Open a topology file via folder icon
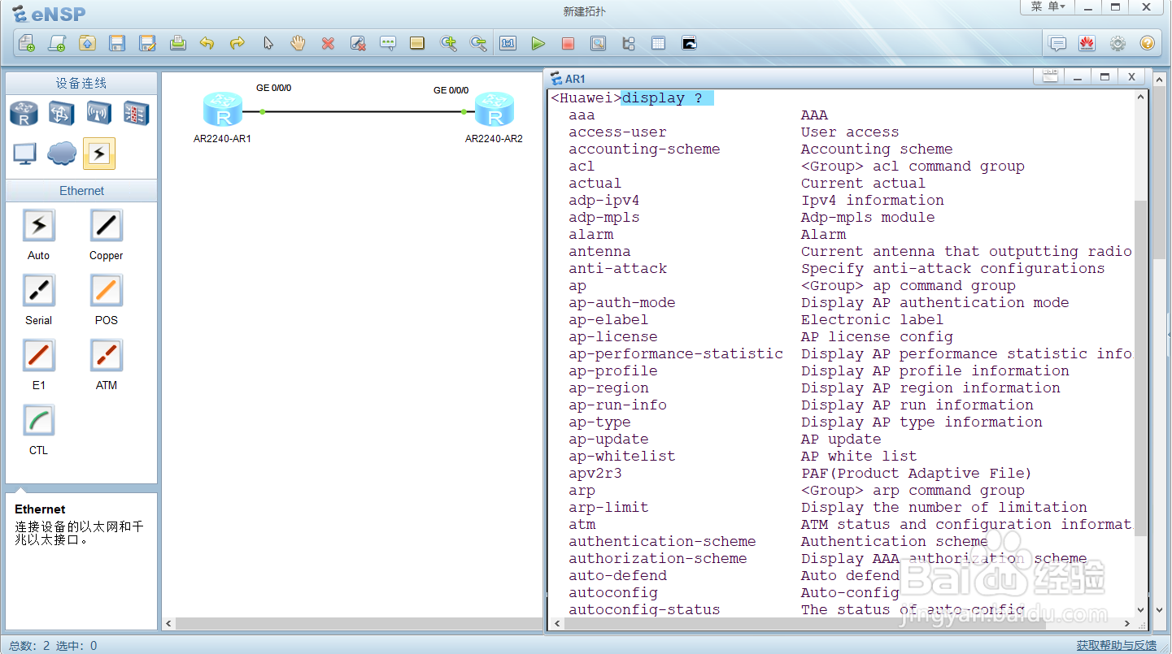 point(87,43)
